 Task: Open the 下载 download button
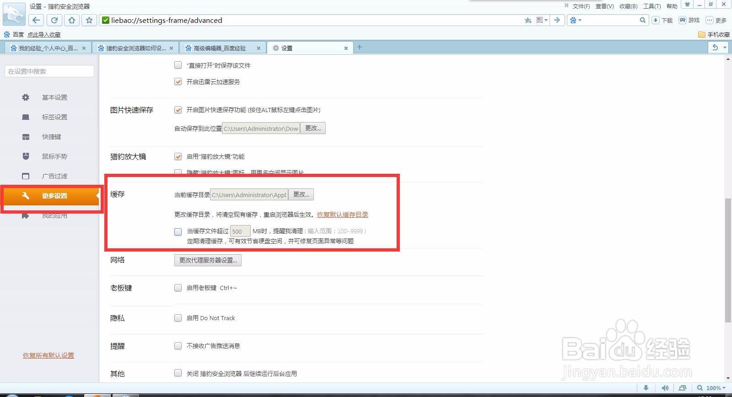[x=662, y=20]
